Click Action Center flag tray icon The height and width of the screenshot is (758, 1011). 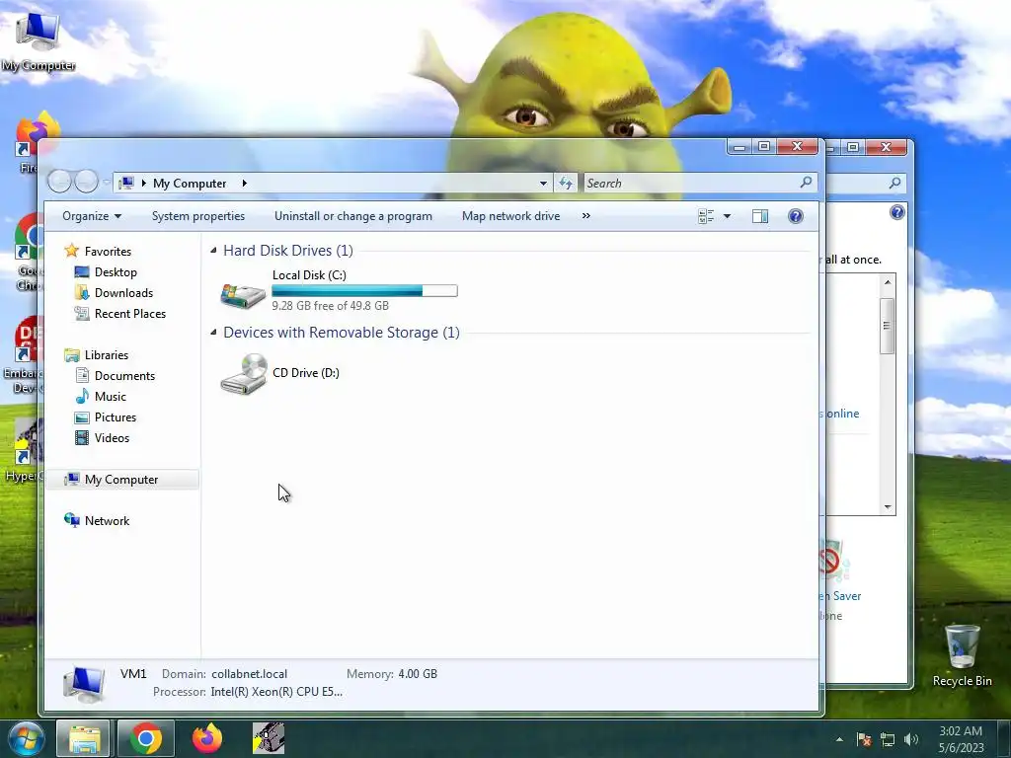(x=864, y=739)
